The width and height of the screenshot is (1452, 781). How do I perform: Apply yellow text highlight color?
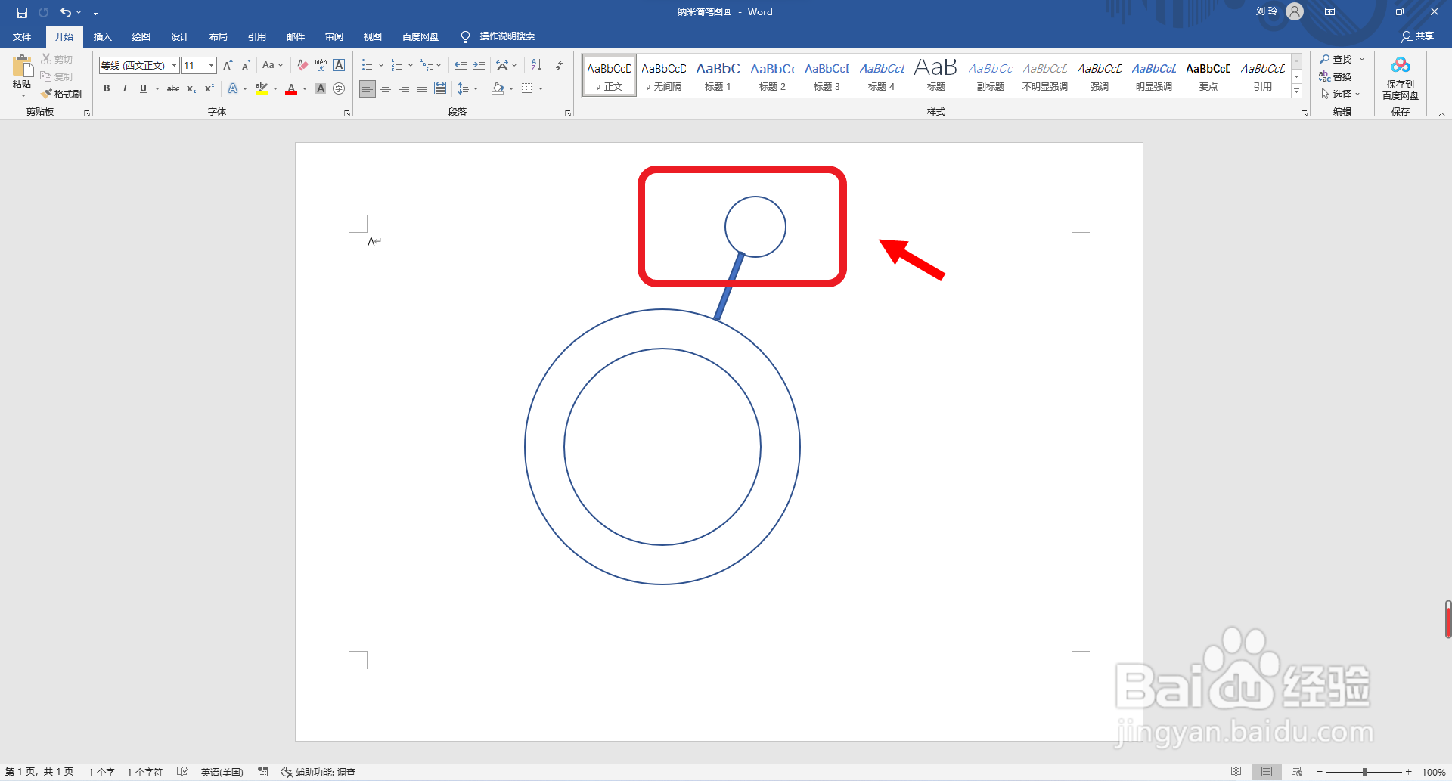click(x=262, y=88)
